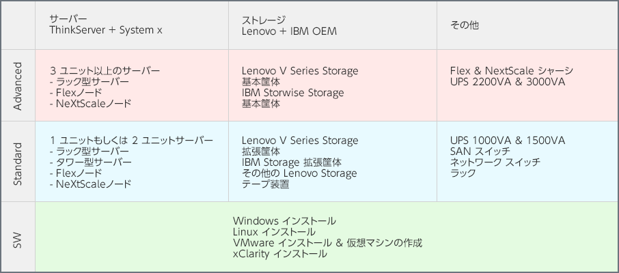Image resolution: width=619 pixels, height=273 pixels.
Task: Select the ストレージ Lenovo + IBM OEM header
Action: 289,26
